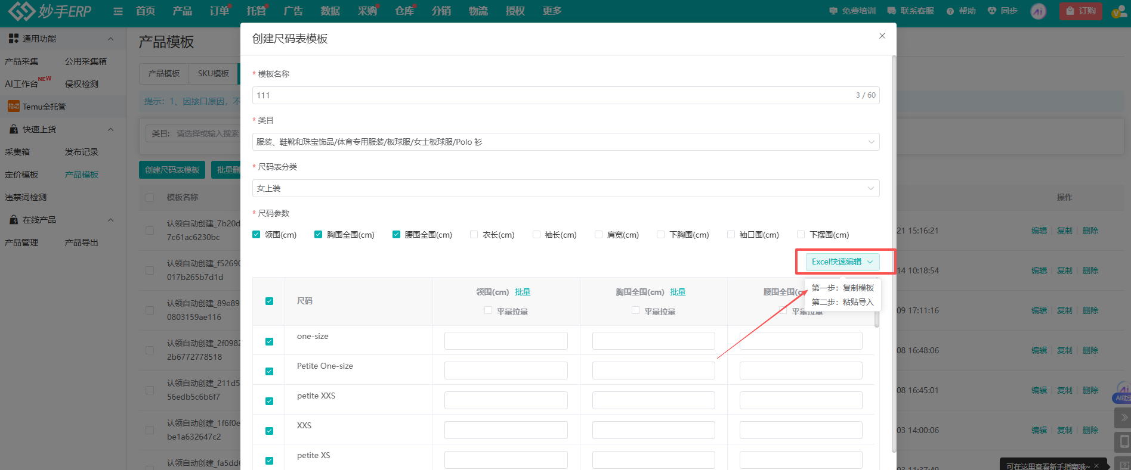Enable the 下胸围(cm) checkbox
The height and width of the screenshot is (470, 1131).
point(660,235)
